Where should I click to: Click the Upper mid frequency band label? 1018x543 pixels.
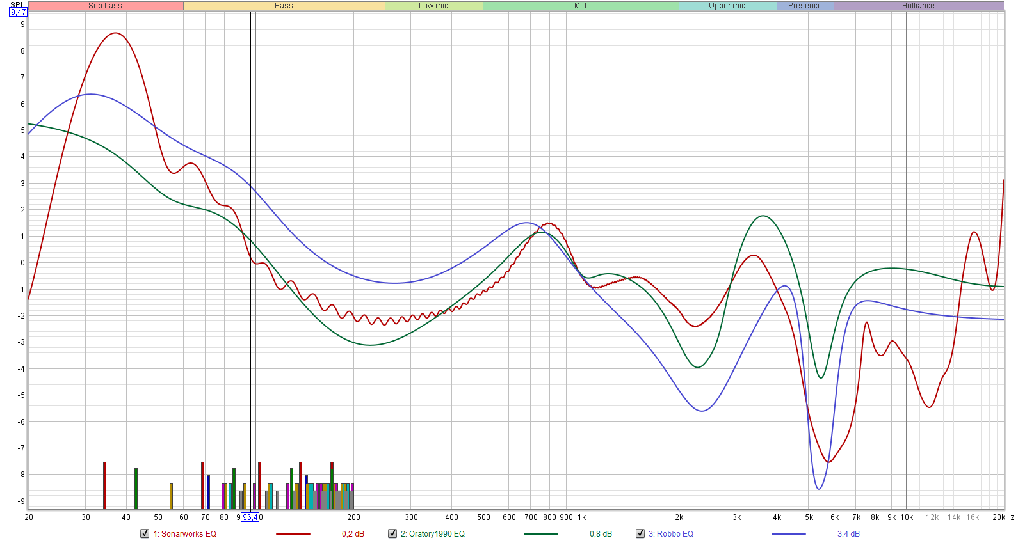tap(727, 6)
